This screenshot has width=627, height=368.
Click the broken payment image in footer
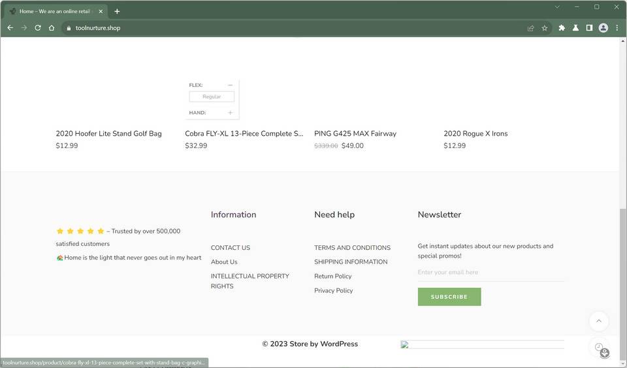[482, 345]
